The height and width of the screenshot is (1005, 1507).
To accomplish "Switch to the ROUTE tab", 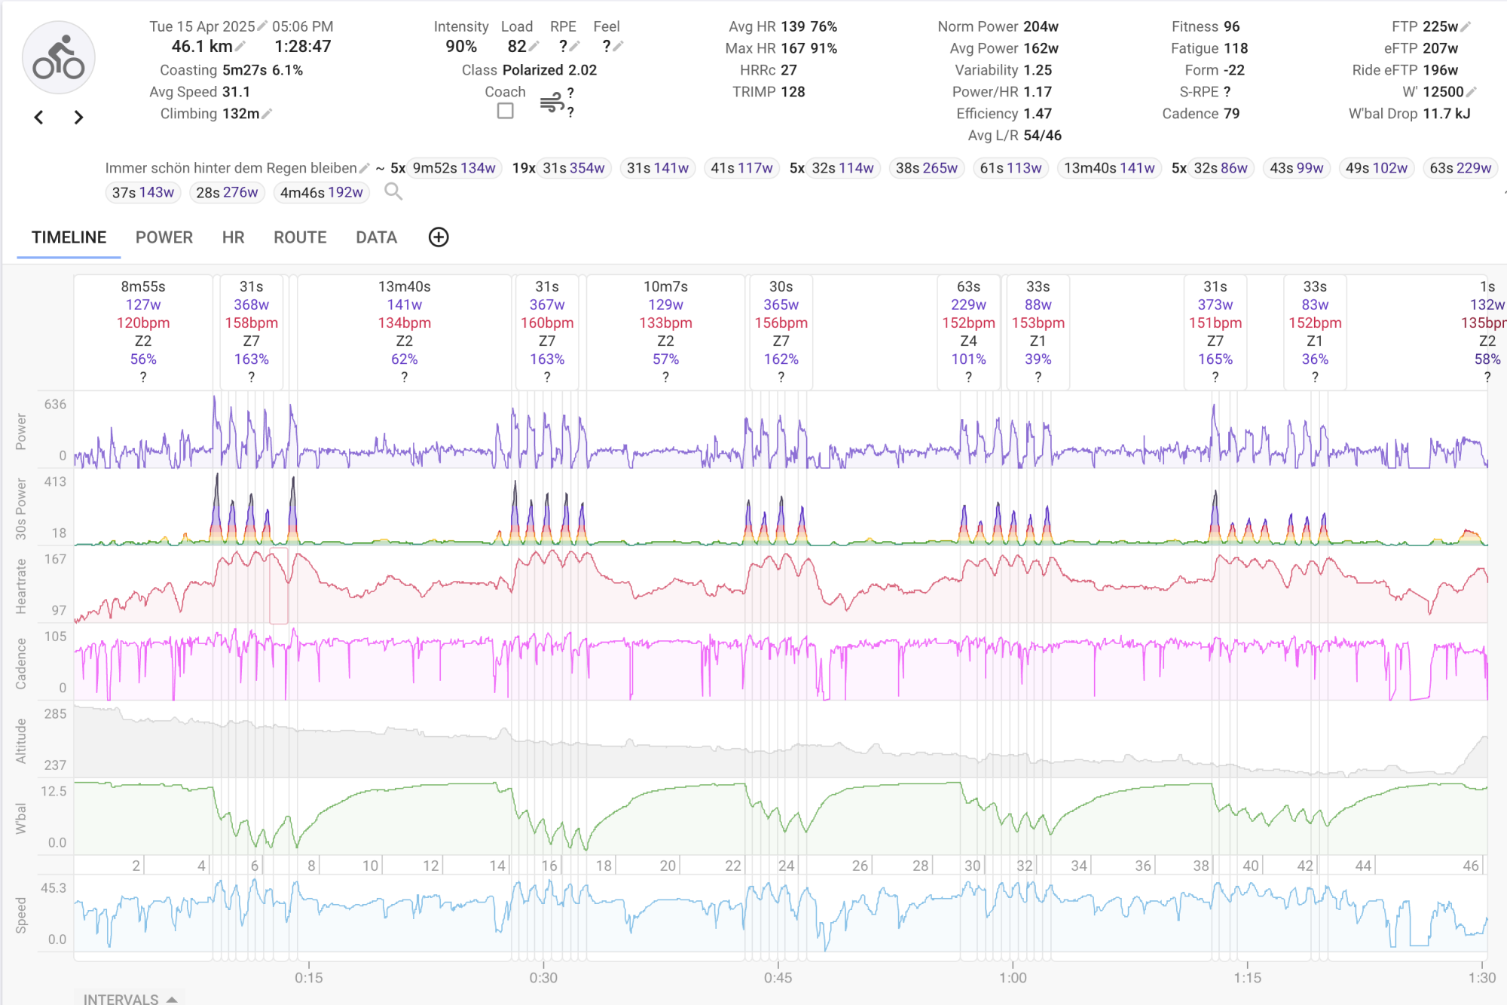I will (x=300, y=237).
